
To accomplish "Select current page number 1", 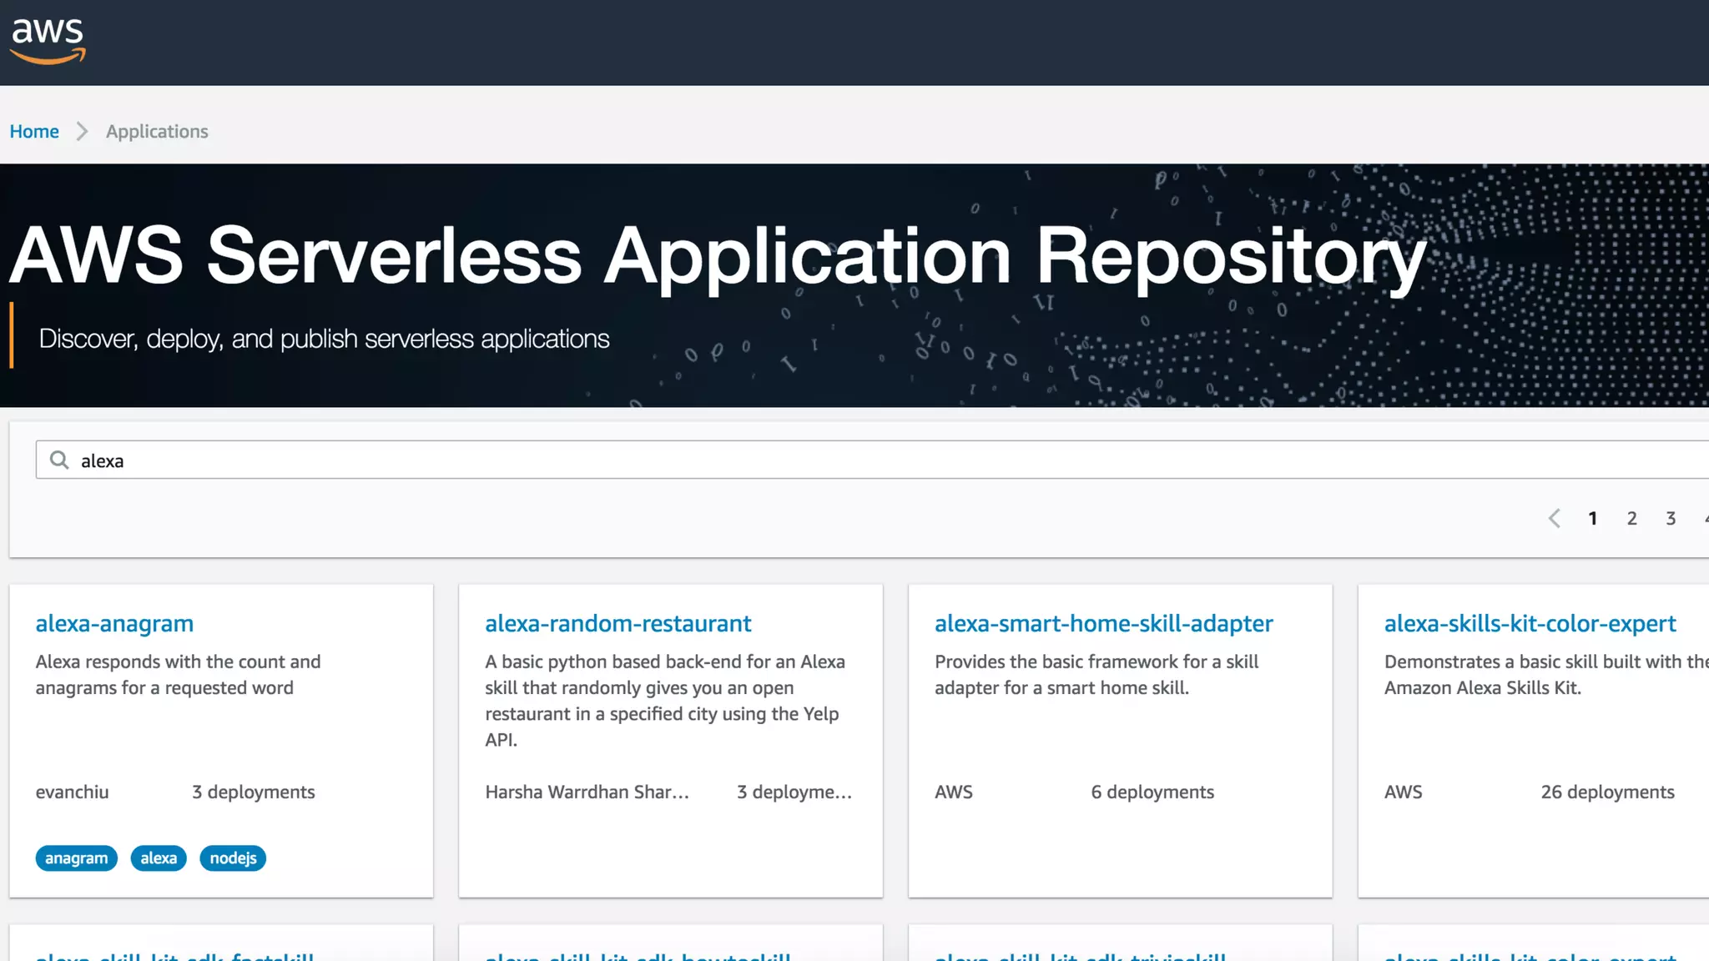I will coord(1592,518).
